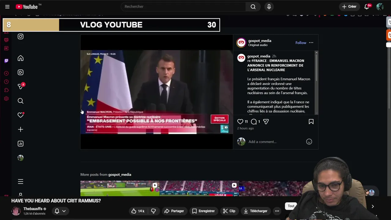Start voice search with the microphone
391x220 pixels.
click(269, 6)
